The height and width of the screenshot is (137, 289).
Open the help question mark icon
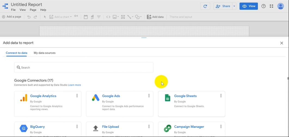pyautogui.click(x=264, y=6)
